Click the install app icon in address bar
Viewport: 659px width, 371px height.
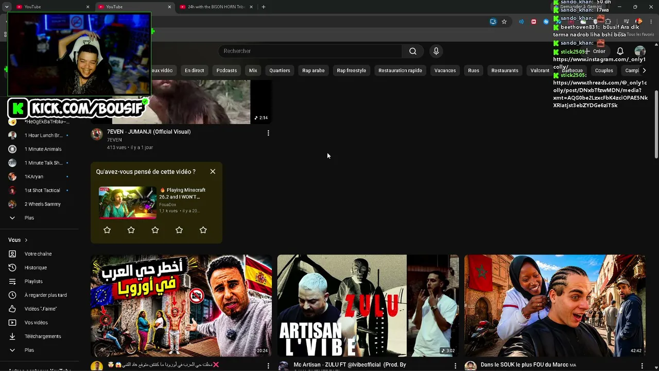pyautogui.click(x=493, y=22)
